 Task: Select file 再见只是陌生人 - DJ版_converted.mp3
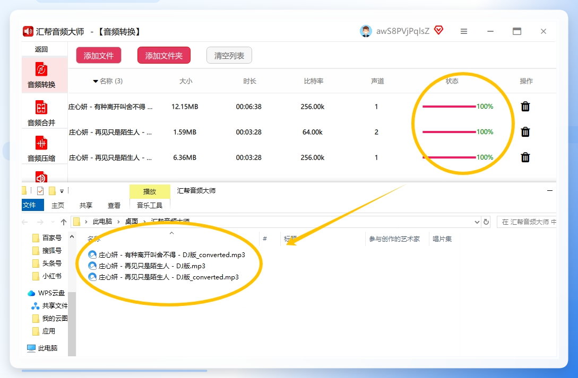click(163, 277)
